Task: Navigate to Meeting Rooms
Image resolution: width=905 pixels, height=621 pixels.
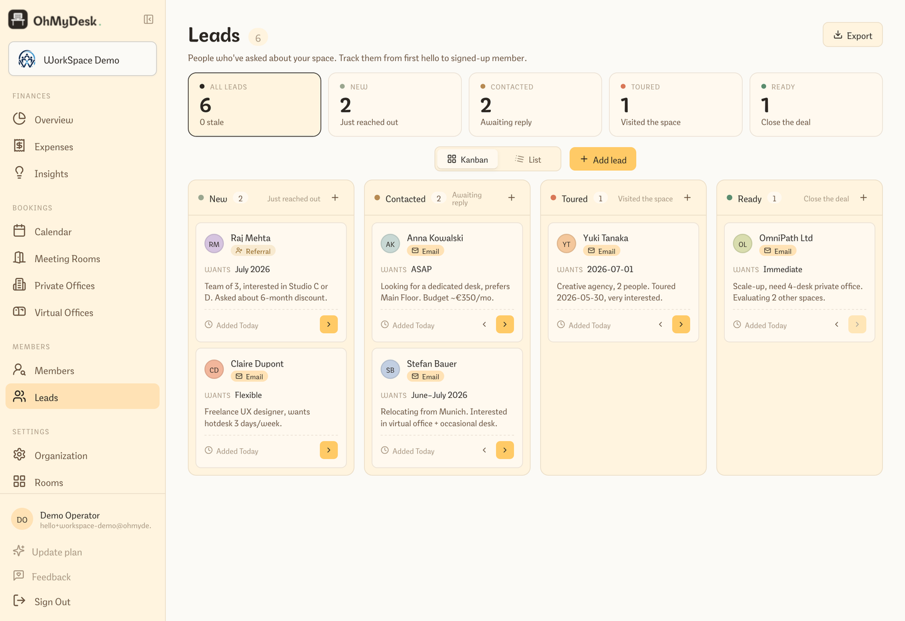Action: (82, 258)
